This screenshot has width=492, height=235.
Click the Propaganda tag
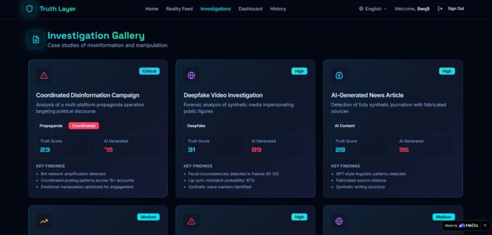click(x=51, y=126)
